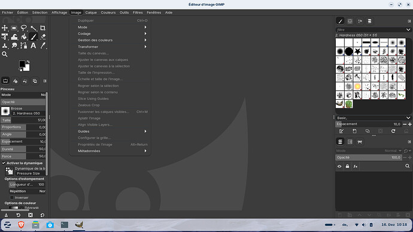
Task: Adjust the brush Taille slider
Action: click(x=23, y=120)
